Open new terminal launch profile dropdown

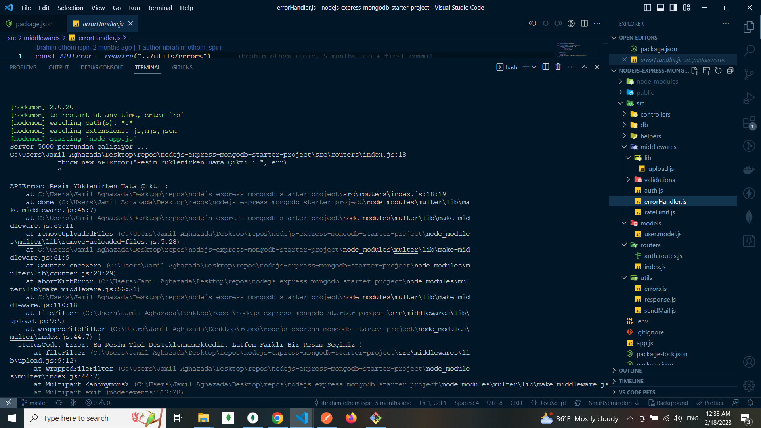click(x=534, y=67)
